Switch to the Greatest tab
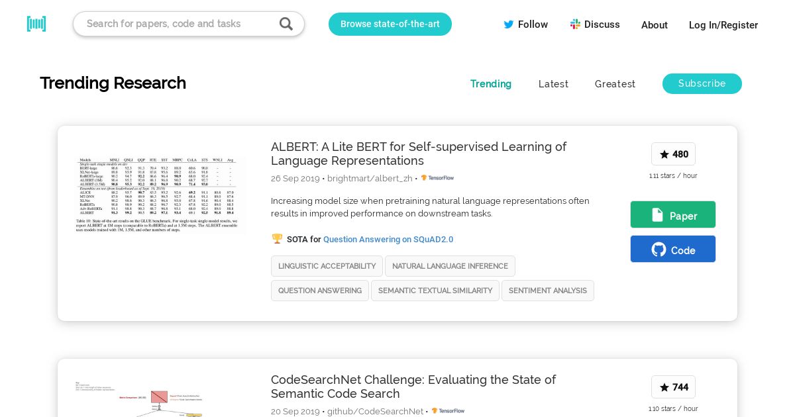The width and height of the screenshot is (795, 417). coord(615,84)
